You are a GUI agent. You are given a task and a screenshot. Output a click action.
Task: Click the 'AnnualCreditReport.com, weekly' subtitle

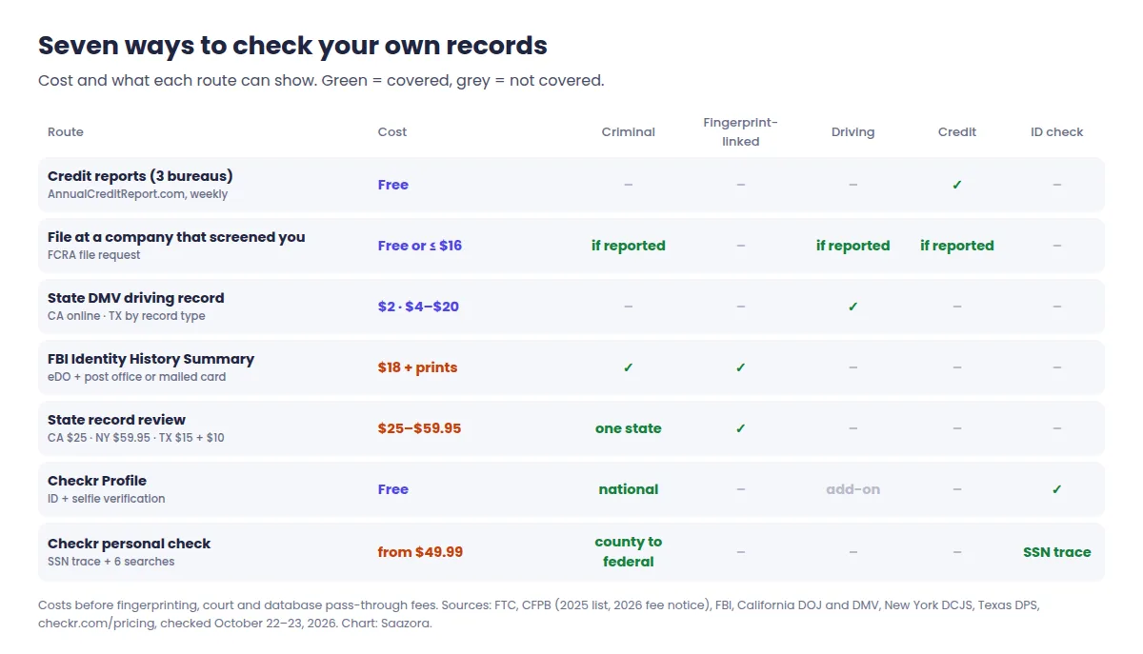tap(138, 194)
